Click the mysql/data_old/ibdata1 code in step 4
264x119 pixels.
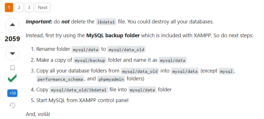point(79,90)
